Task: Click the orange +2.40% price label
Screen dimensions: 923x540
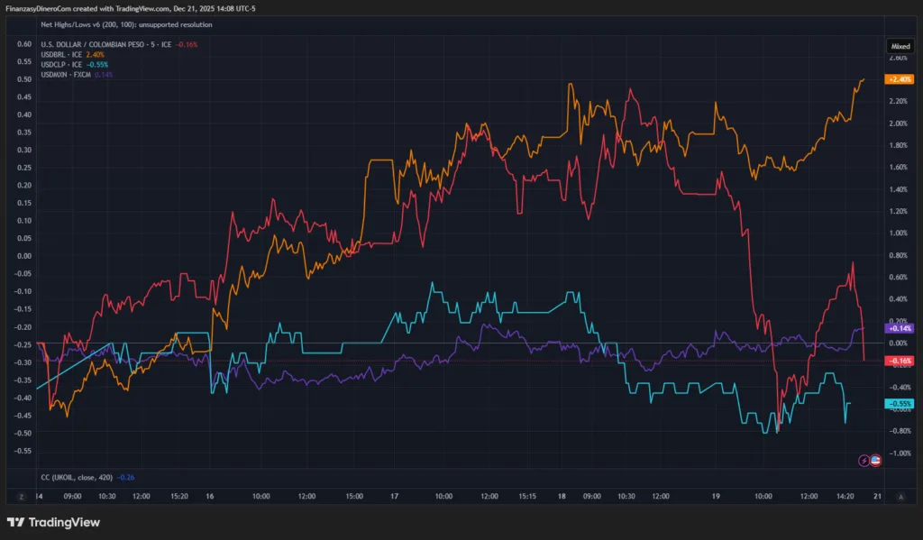Action: click(900, 79)
